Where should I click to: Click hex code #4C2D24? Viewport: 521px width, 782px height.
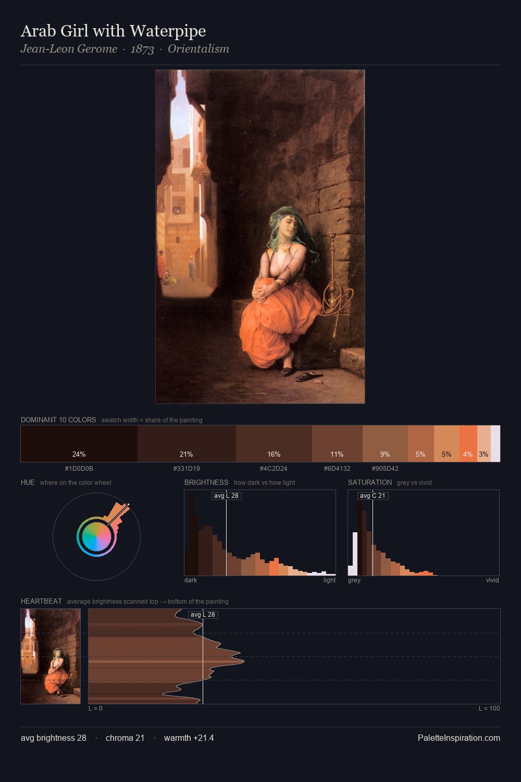click(274, 469)
